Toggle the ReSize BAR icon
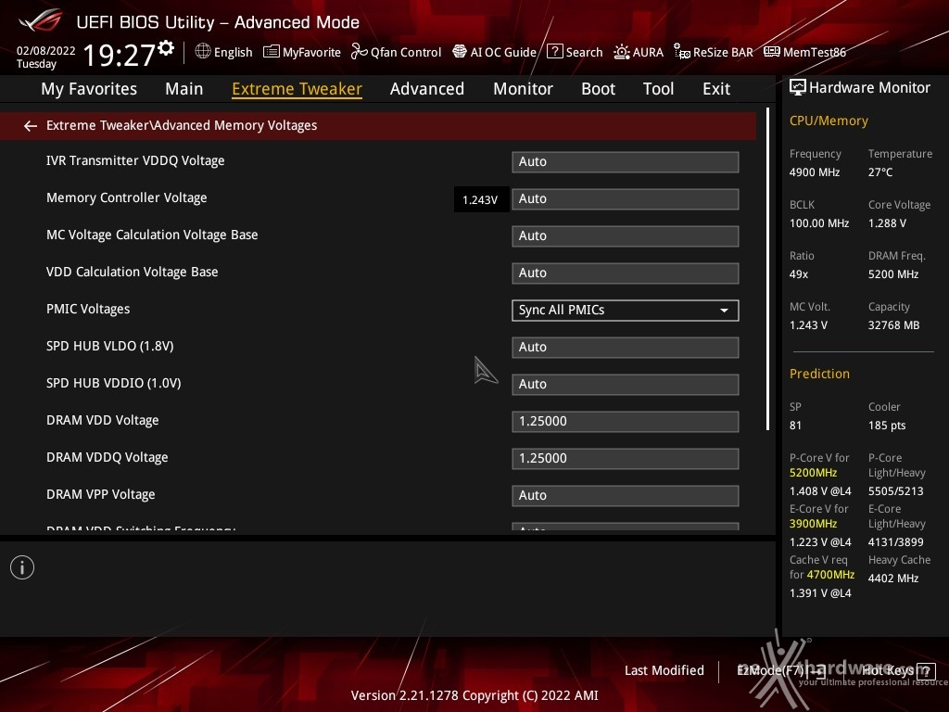 (682, 52)
